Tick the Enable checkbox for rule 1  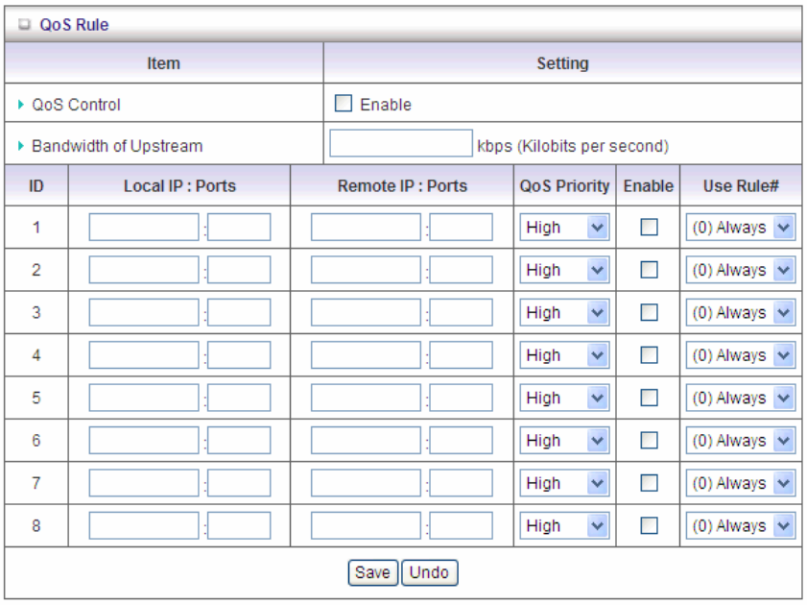coord(649,228)
